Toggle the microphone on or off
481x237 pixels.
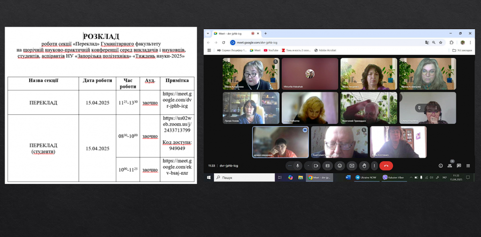(297, 166)
